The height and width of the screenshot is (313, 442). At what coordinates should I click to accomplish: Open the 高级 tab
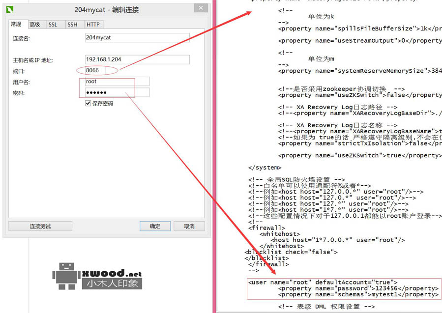(34, 25)
